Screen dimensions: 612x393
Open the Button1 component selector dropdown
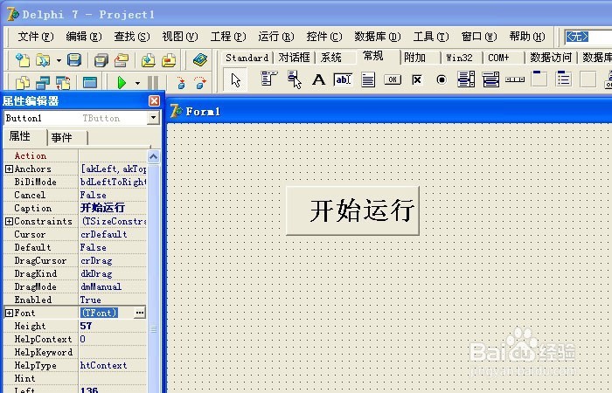(153, 118)
